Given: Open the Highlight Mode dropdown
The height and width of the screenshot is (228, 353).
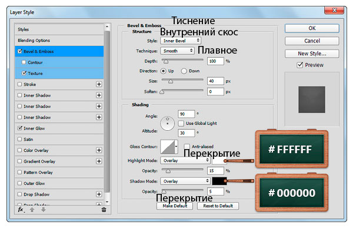Looking at the screenshot, I should (185, 160).
